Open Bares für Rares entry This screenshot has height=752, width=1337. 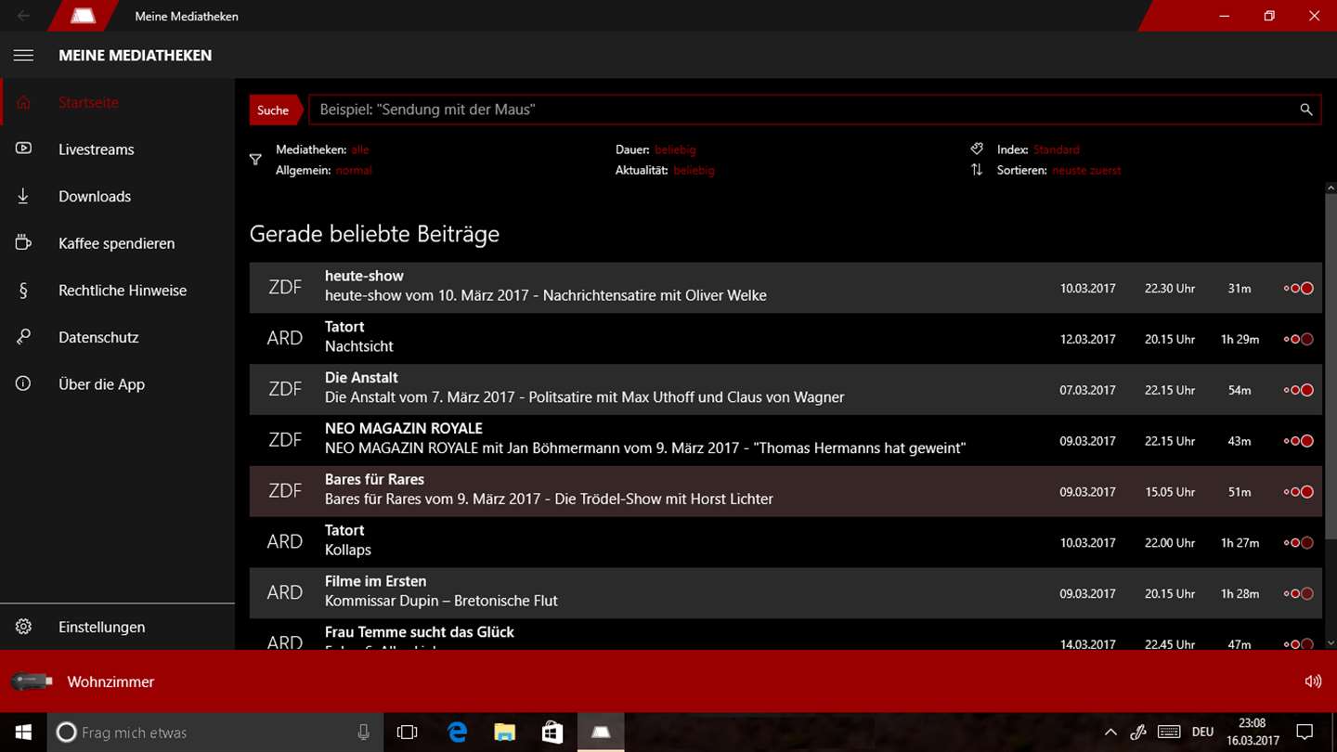[x=785, y=492]
